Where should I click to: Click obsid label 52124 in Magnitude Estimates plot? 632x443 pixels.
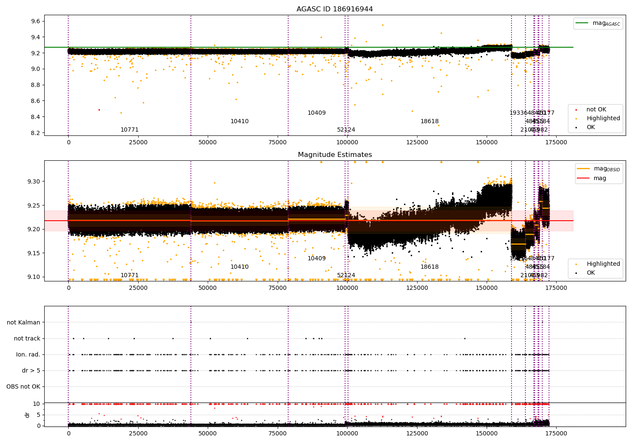click(x=346, y=276)
